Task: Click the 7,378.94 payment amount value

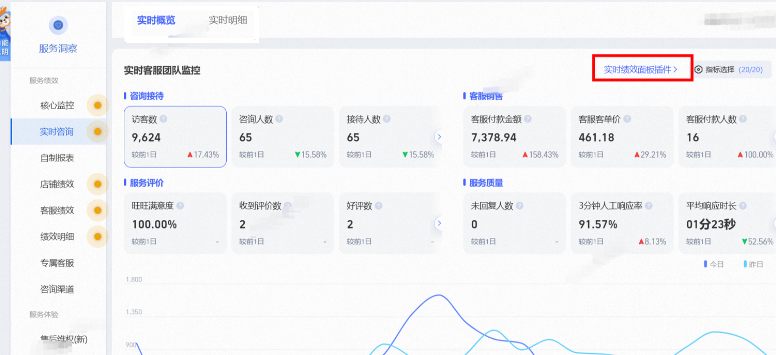Action: pos(494,137)
